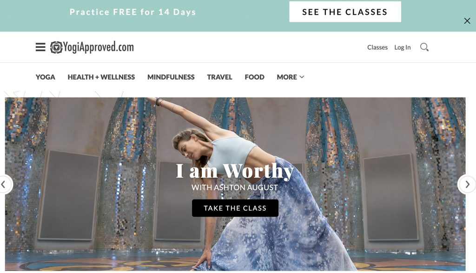476x273 pixels.
Task: Click the Log In link
Action: (x=402, y=47)
